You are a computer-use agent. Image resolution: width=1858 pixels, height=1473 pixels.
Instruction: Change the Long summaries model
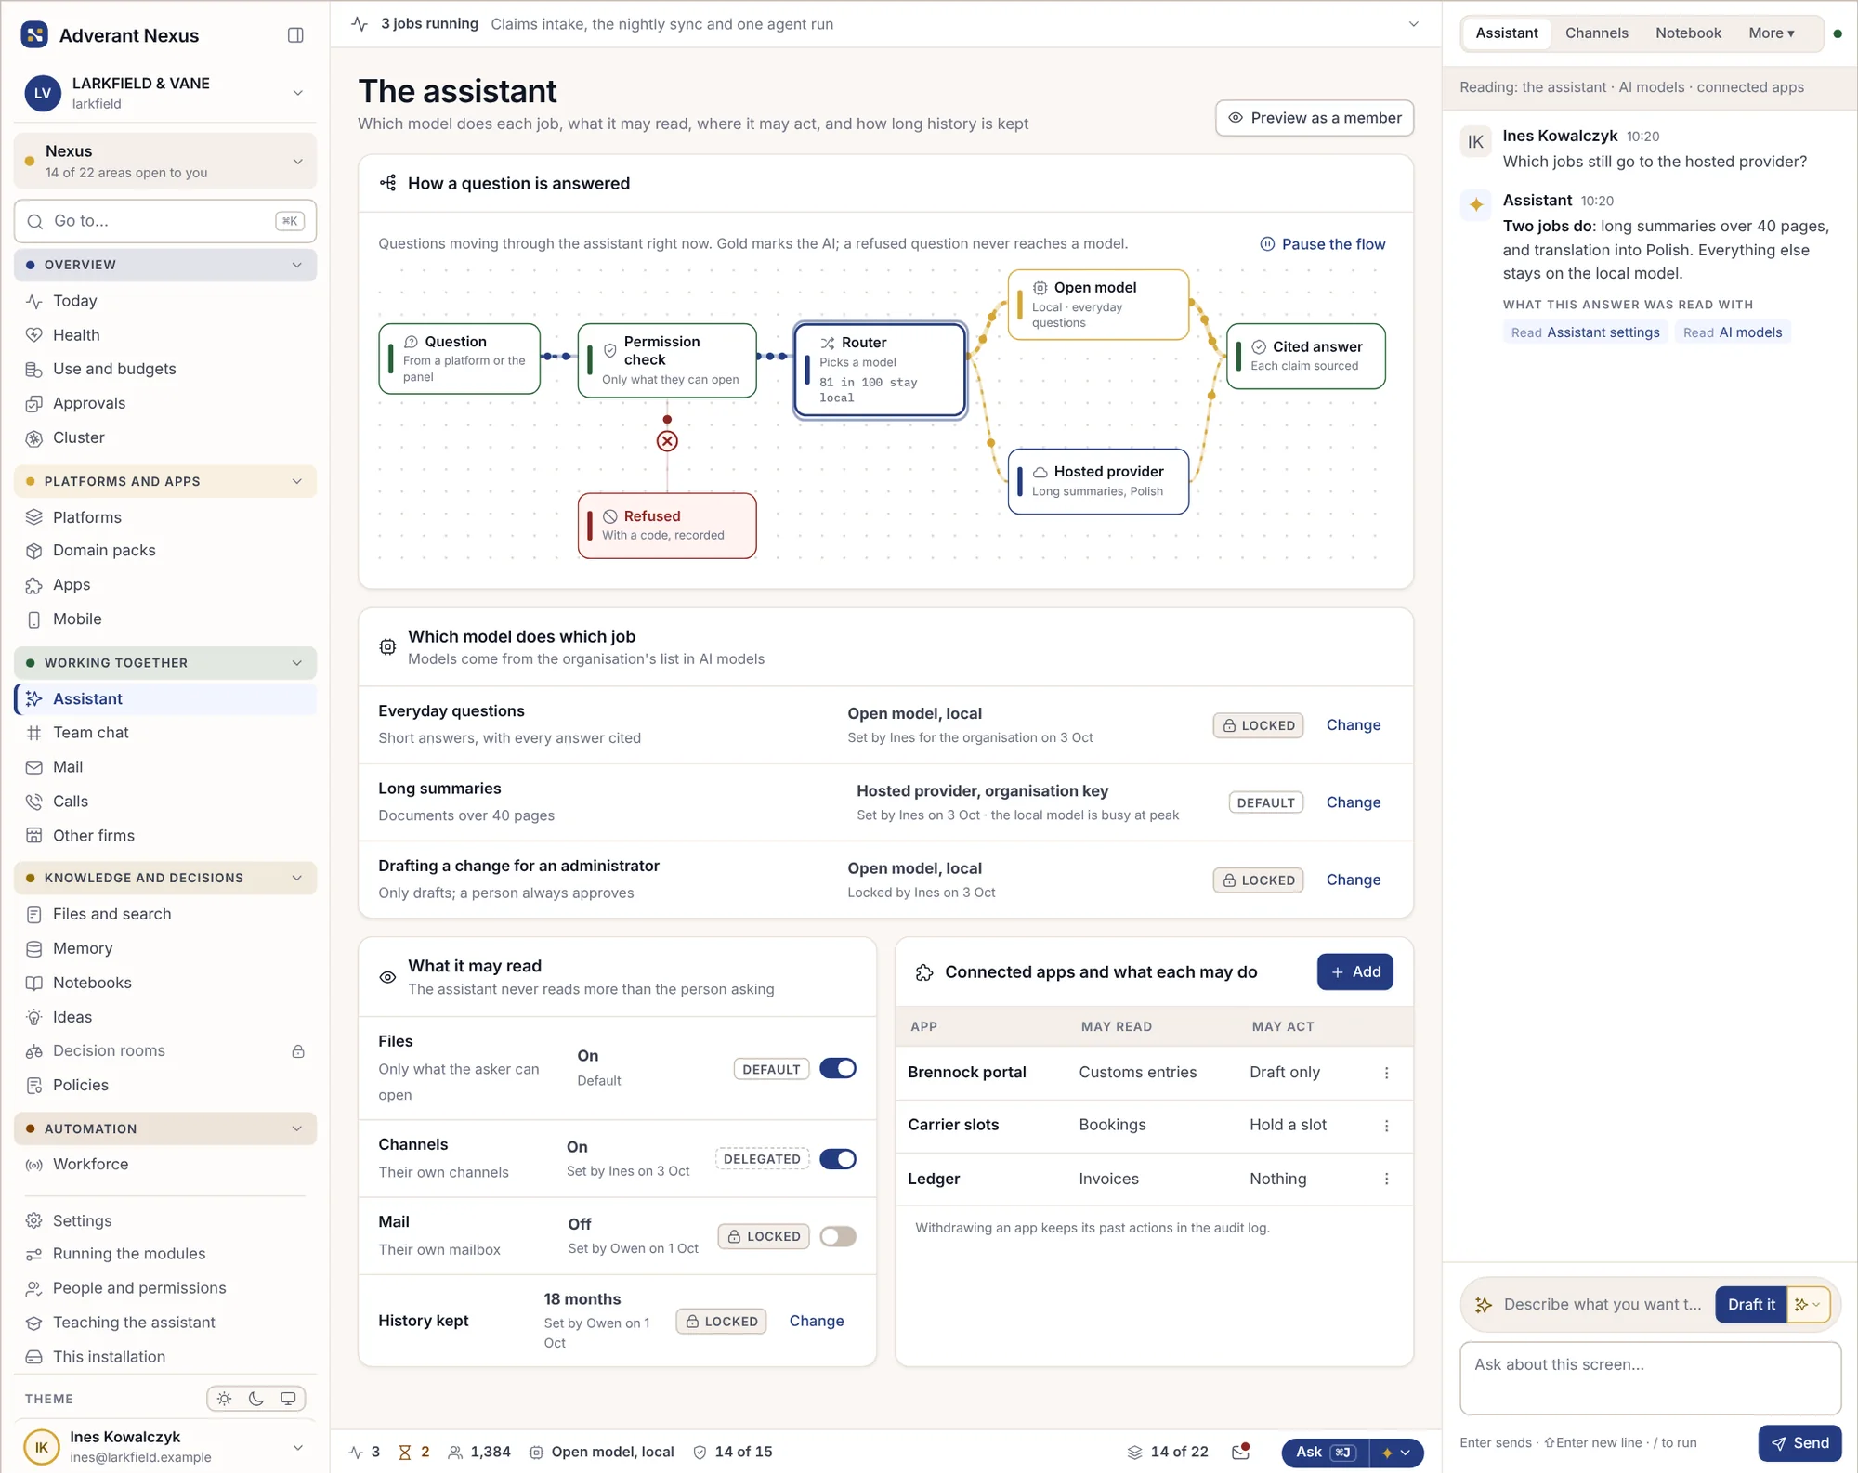1353,802
